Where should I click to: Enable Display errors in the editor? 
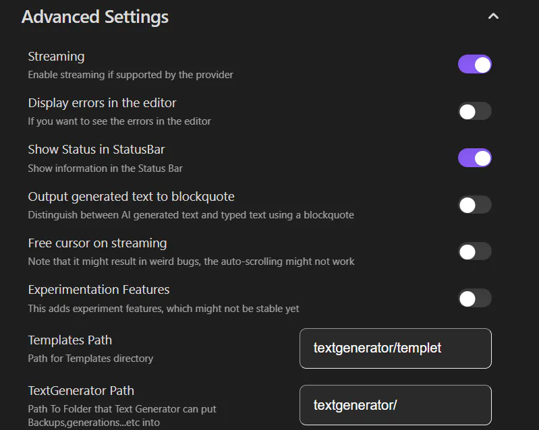click(475, 111)
